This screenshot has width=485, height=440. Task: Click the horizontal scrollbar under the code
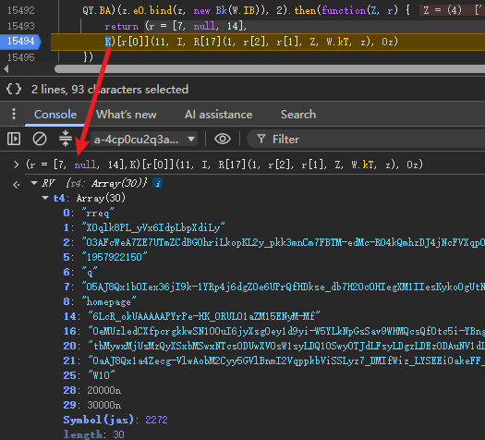coord(270,68)
